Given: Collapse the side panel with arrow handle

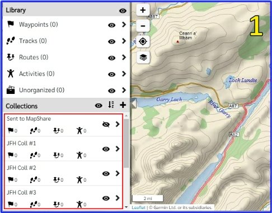Looking at the screenshot, I should (x=133, y=103).
